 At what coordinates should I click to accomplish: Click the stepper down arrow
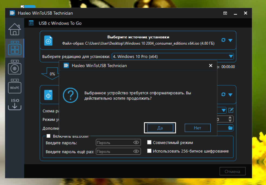(x=230, y=121)
